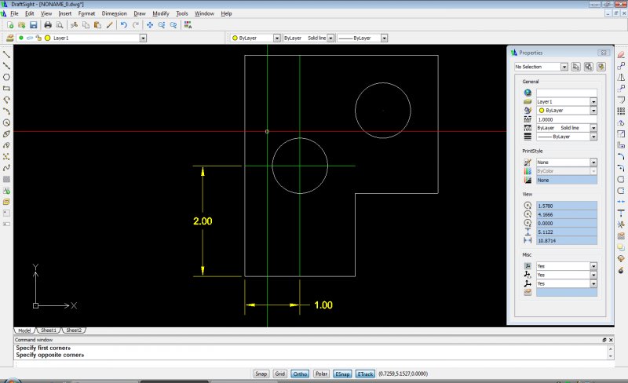Click yellow ByLayer swatch in Properties panel
Viewport: 628px width, 383px height.
pyautogui.click(x=542, y=111)
